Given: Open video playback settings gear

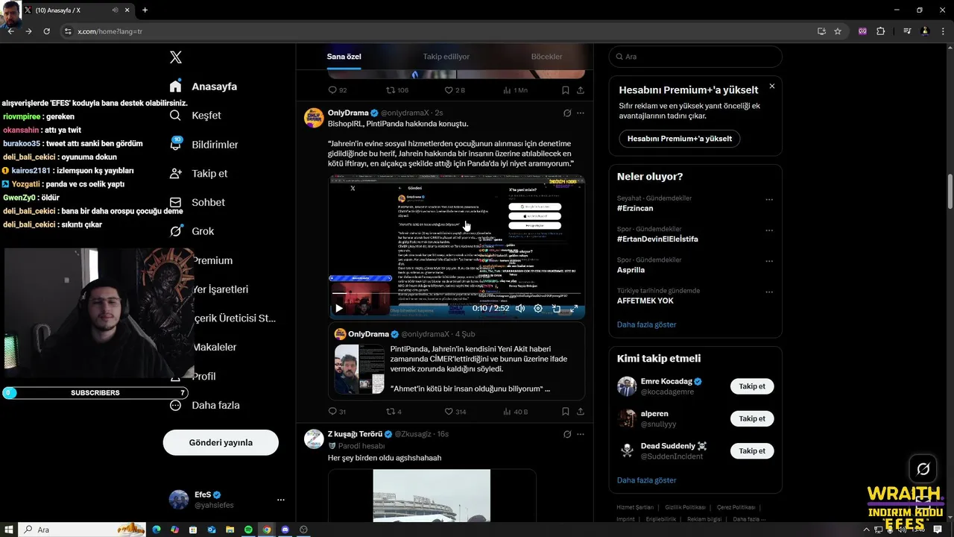Looking at the screenshot, I should [x=538, y=308].
